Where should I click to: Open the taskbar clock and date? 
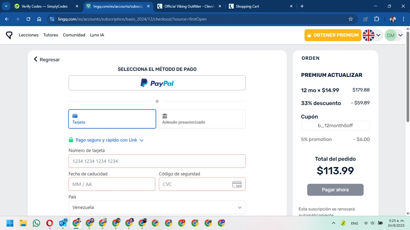point(396,223)
